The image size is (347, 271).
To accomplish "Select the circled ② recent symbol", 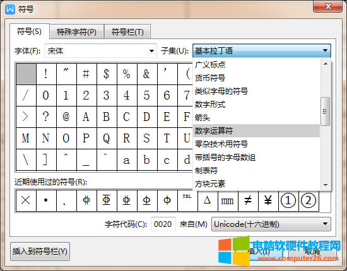I will tap(309, 200).
